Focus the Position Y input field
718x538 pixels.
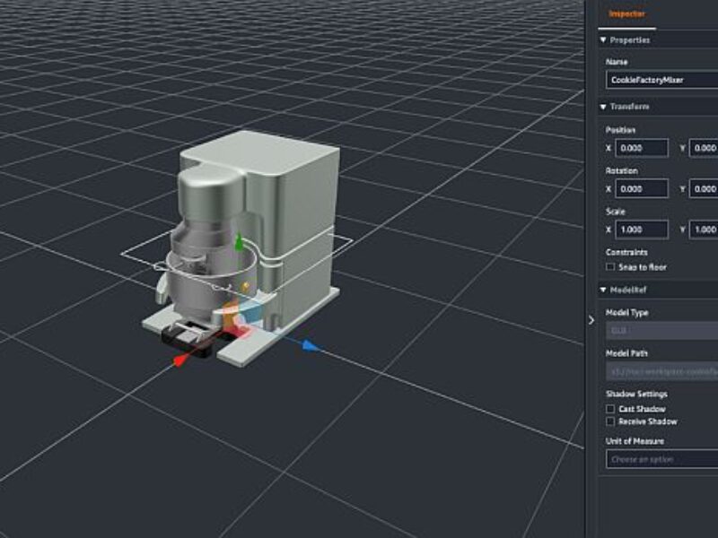point(705,148)
